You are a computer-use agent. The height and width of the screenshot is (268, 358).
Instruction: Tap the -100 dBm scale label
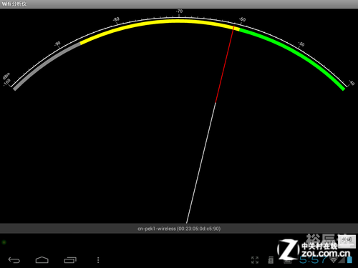click(7, 82)
